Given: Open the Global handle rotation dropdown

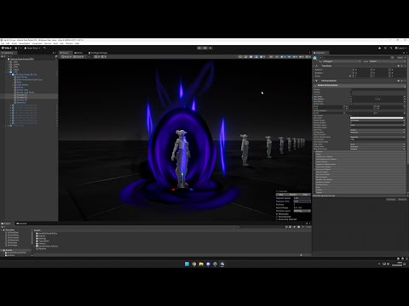Looking at the screenshot, I should click(x=78, y=57).
